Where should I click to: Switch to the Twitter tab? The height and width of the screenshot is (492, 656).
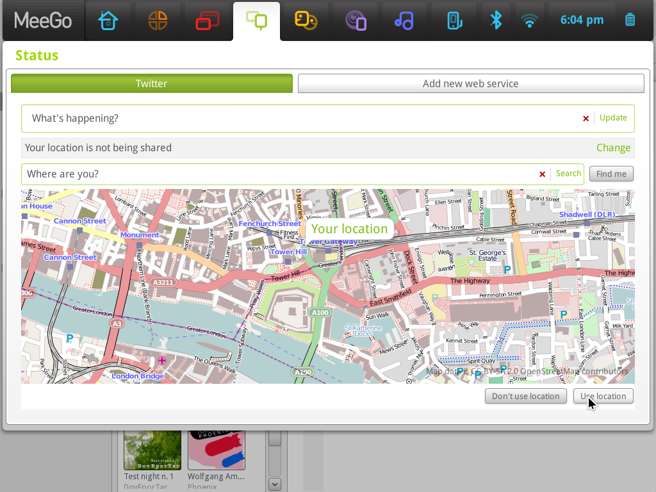[x=151, y=83]
